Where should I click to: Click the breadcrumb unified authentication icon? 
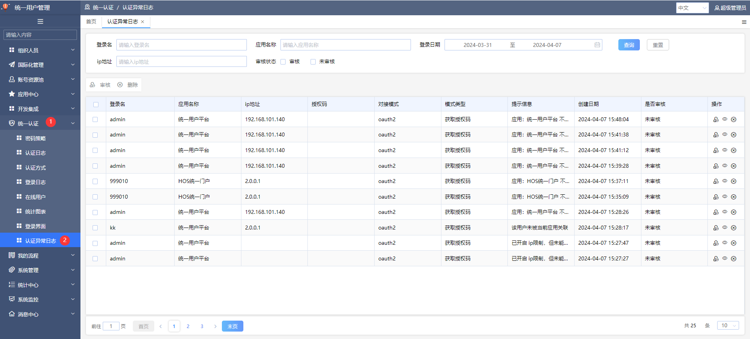(87, 7)
